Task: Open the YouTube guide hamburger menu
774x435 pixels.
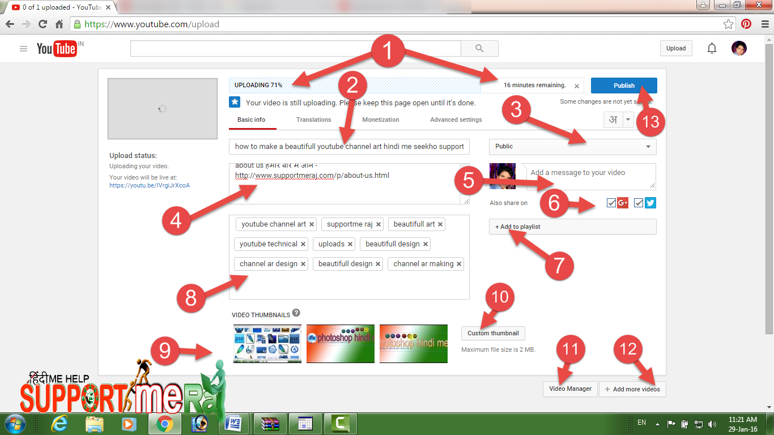Action: coord(23,49)
